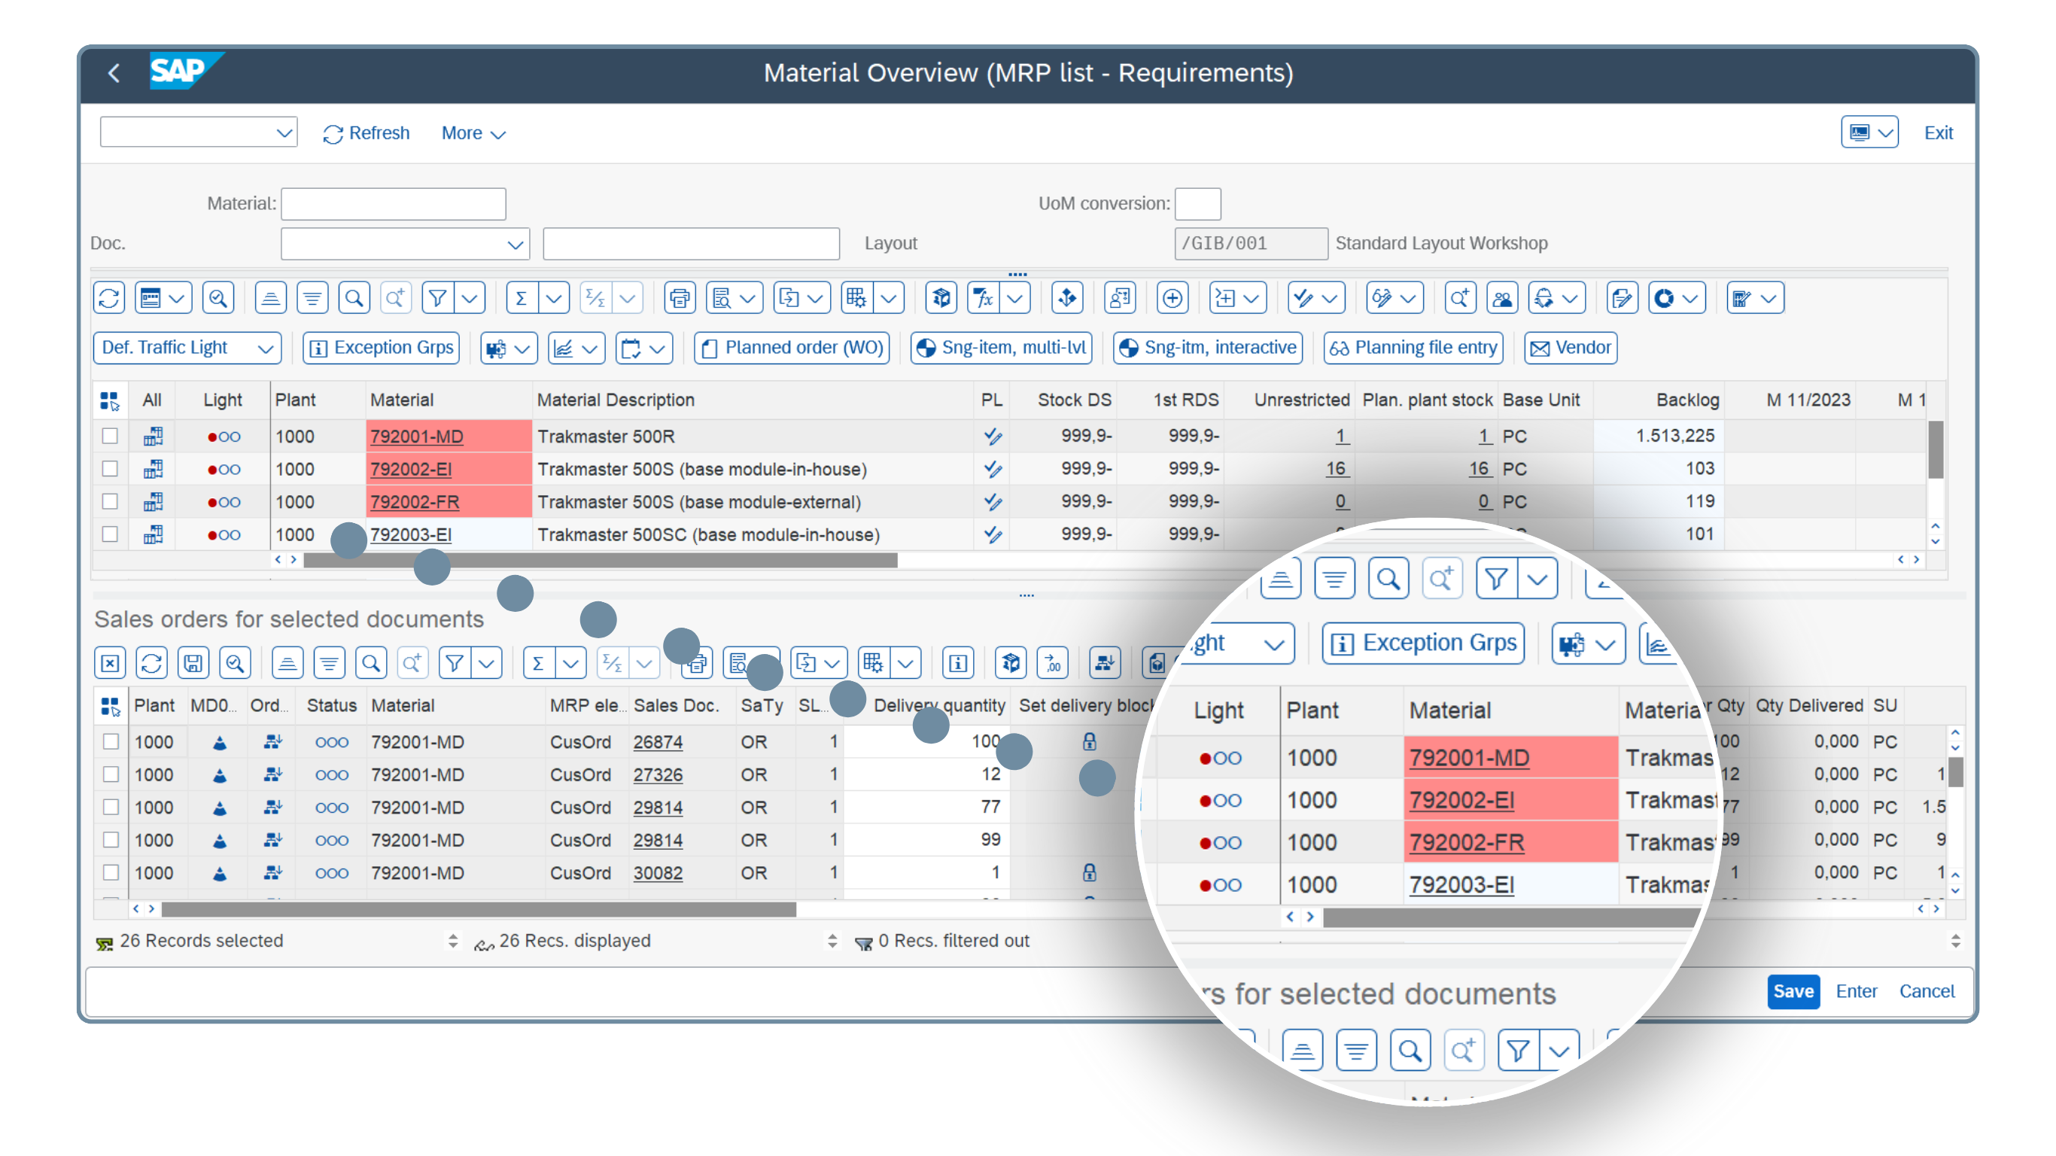The height and width of the screenshot is (1156, 2056).
Task: Click the find icon in sales orders toolbar
Action: pos(370,662)
